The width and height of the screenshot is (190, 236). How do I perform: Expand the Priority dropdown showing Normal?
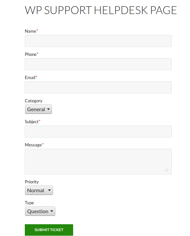click(39, 190)
